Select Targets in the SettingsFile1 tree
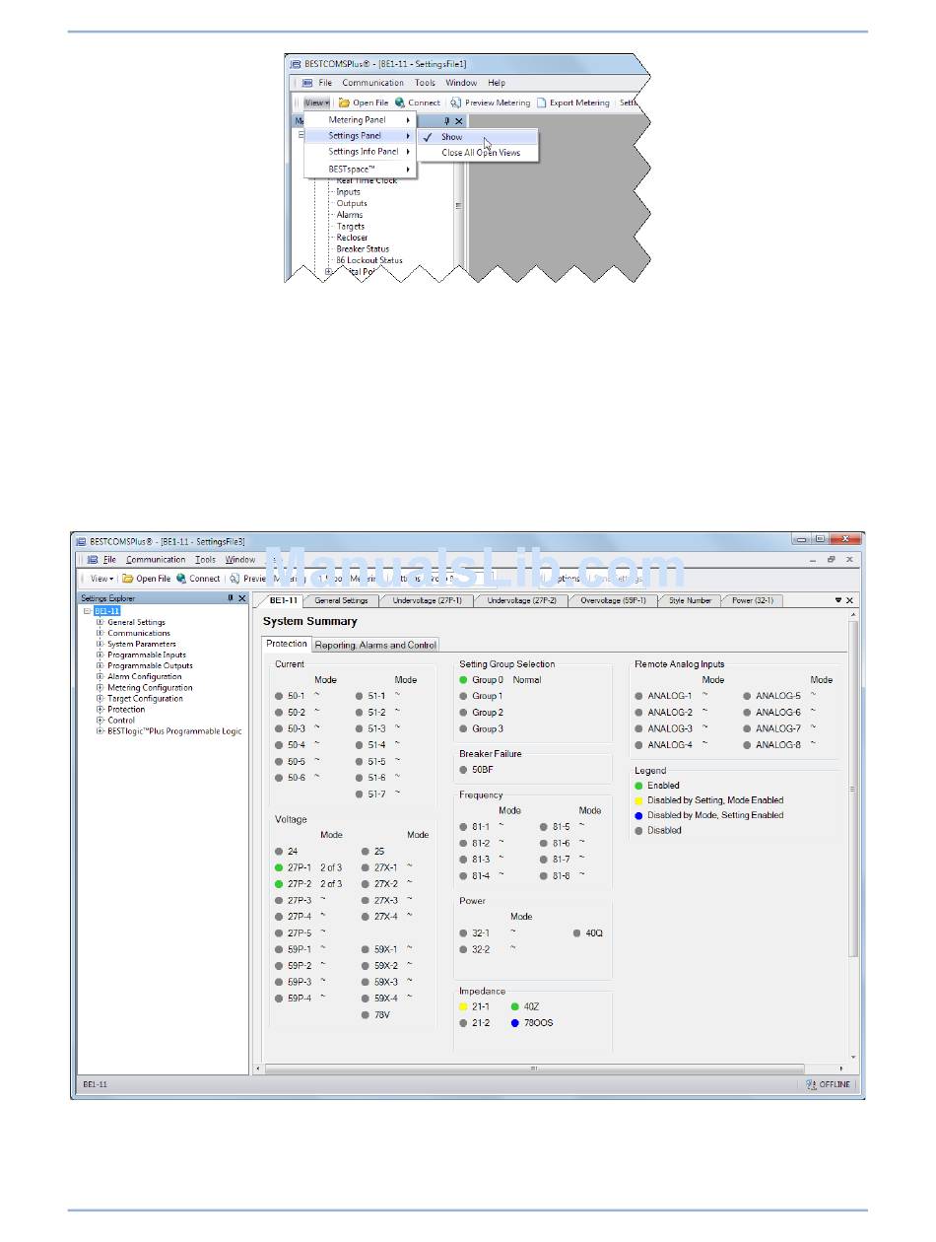This screenshot has width=936, height=1242. coord(351,227)
